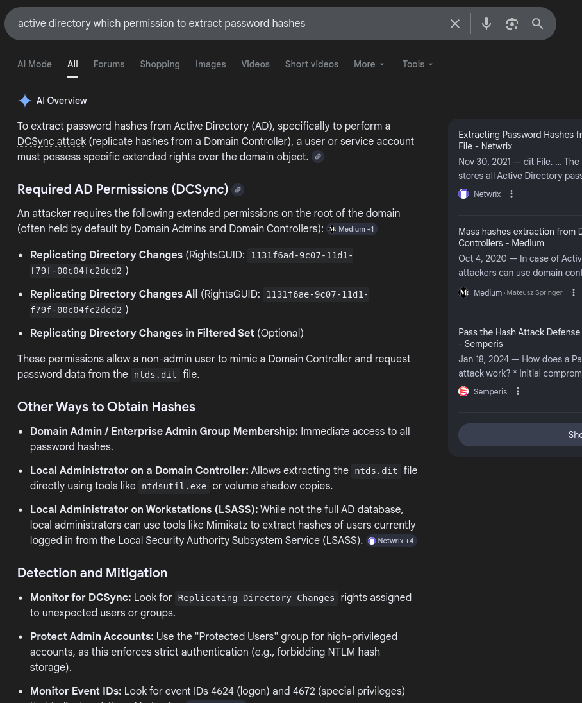
Task: Open options menu for Semperis result
Action: (517, 391)
